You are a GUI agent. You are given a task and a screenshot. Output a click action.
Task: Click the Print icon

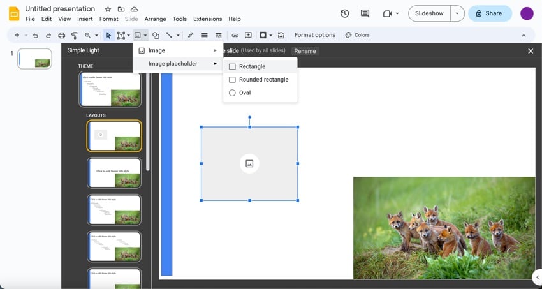click(61, 35)
